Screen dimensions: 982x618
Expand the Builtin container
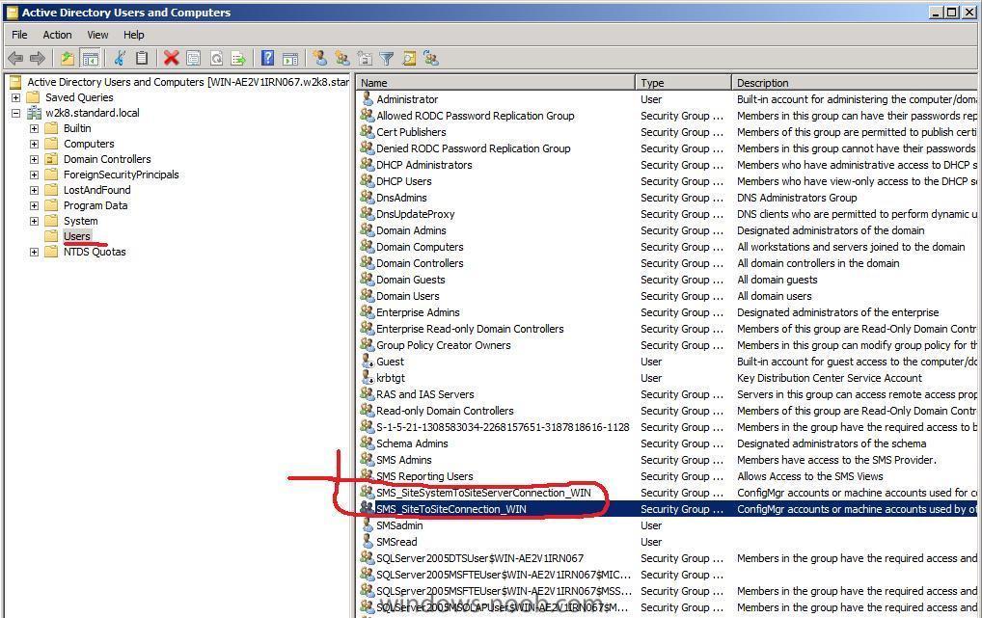click(34, 128)
